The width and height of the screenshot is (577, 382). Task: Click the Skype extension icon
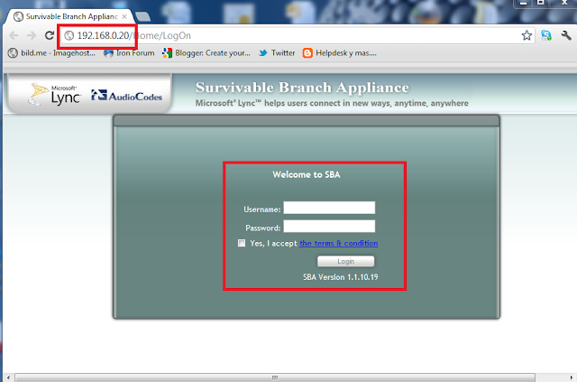coord(546,35)
